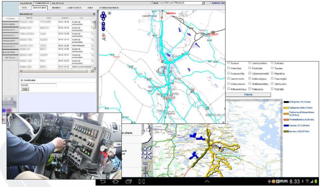Tick the Lumensiirto checkbox
Screen dimensions: 321x187
click(x=229, y=78)
